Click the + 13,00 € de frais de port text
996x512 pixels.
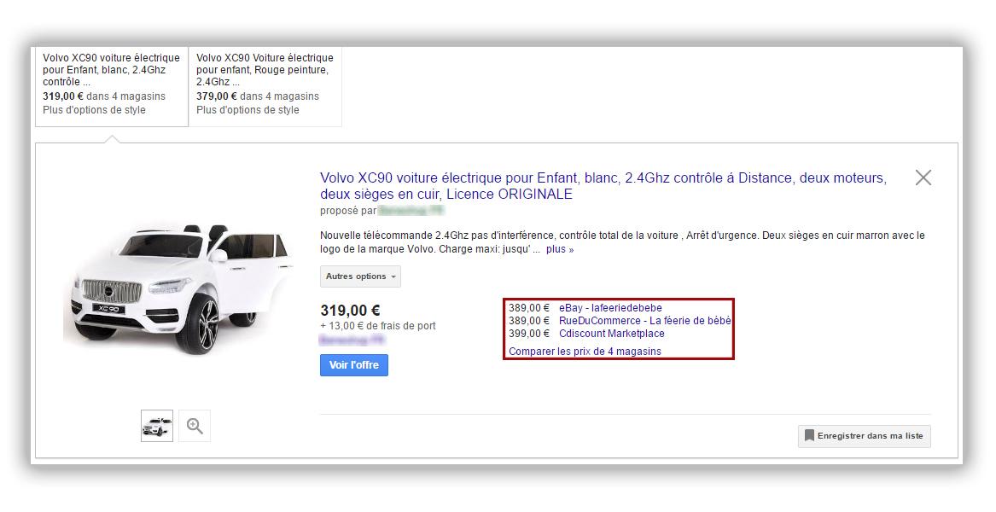(378, 326)
